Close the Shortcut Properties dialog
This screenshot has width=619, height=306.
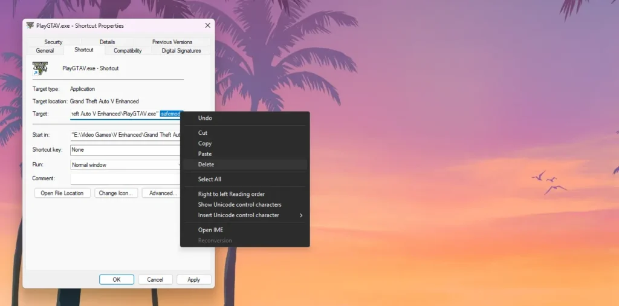207,25
